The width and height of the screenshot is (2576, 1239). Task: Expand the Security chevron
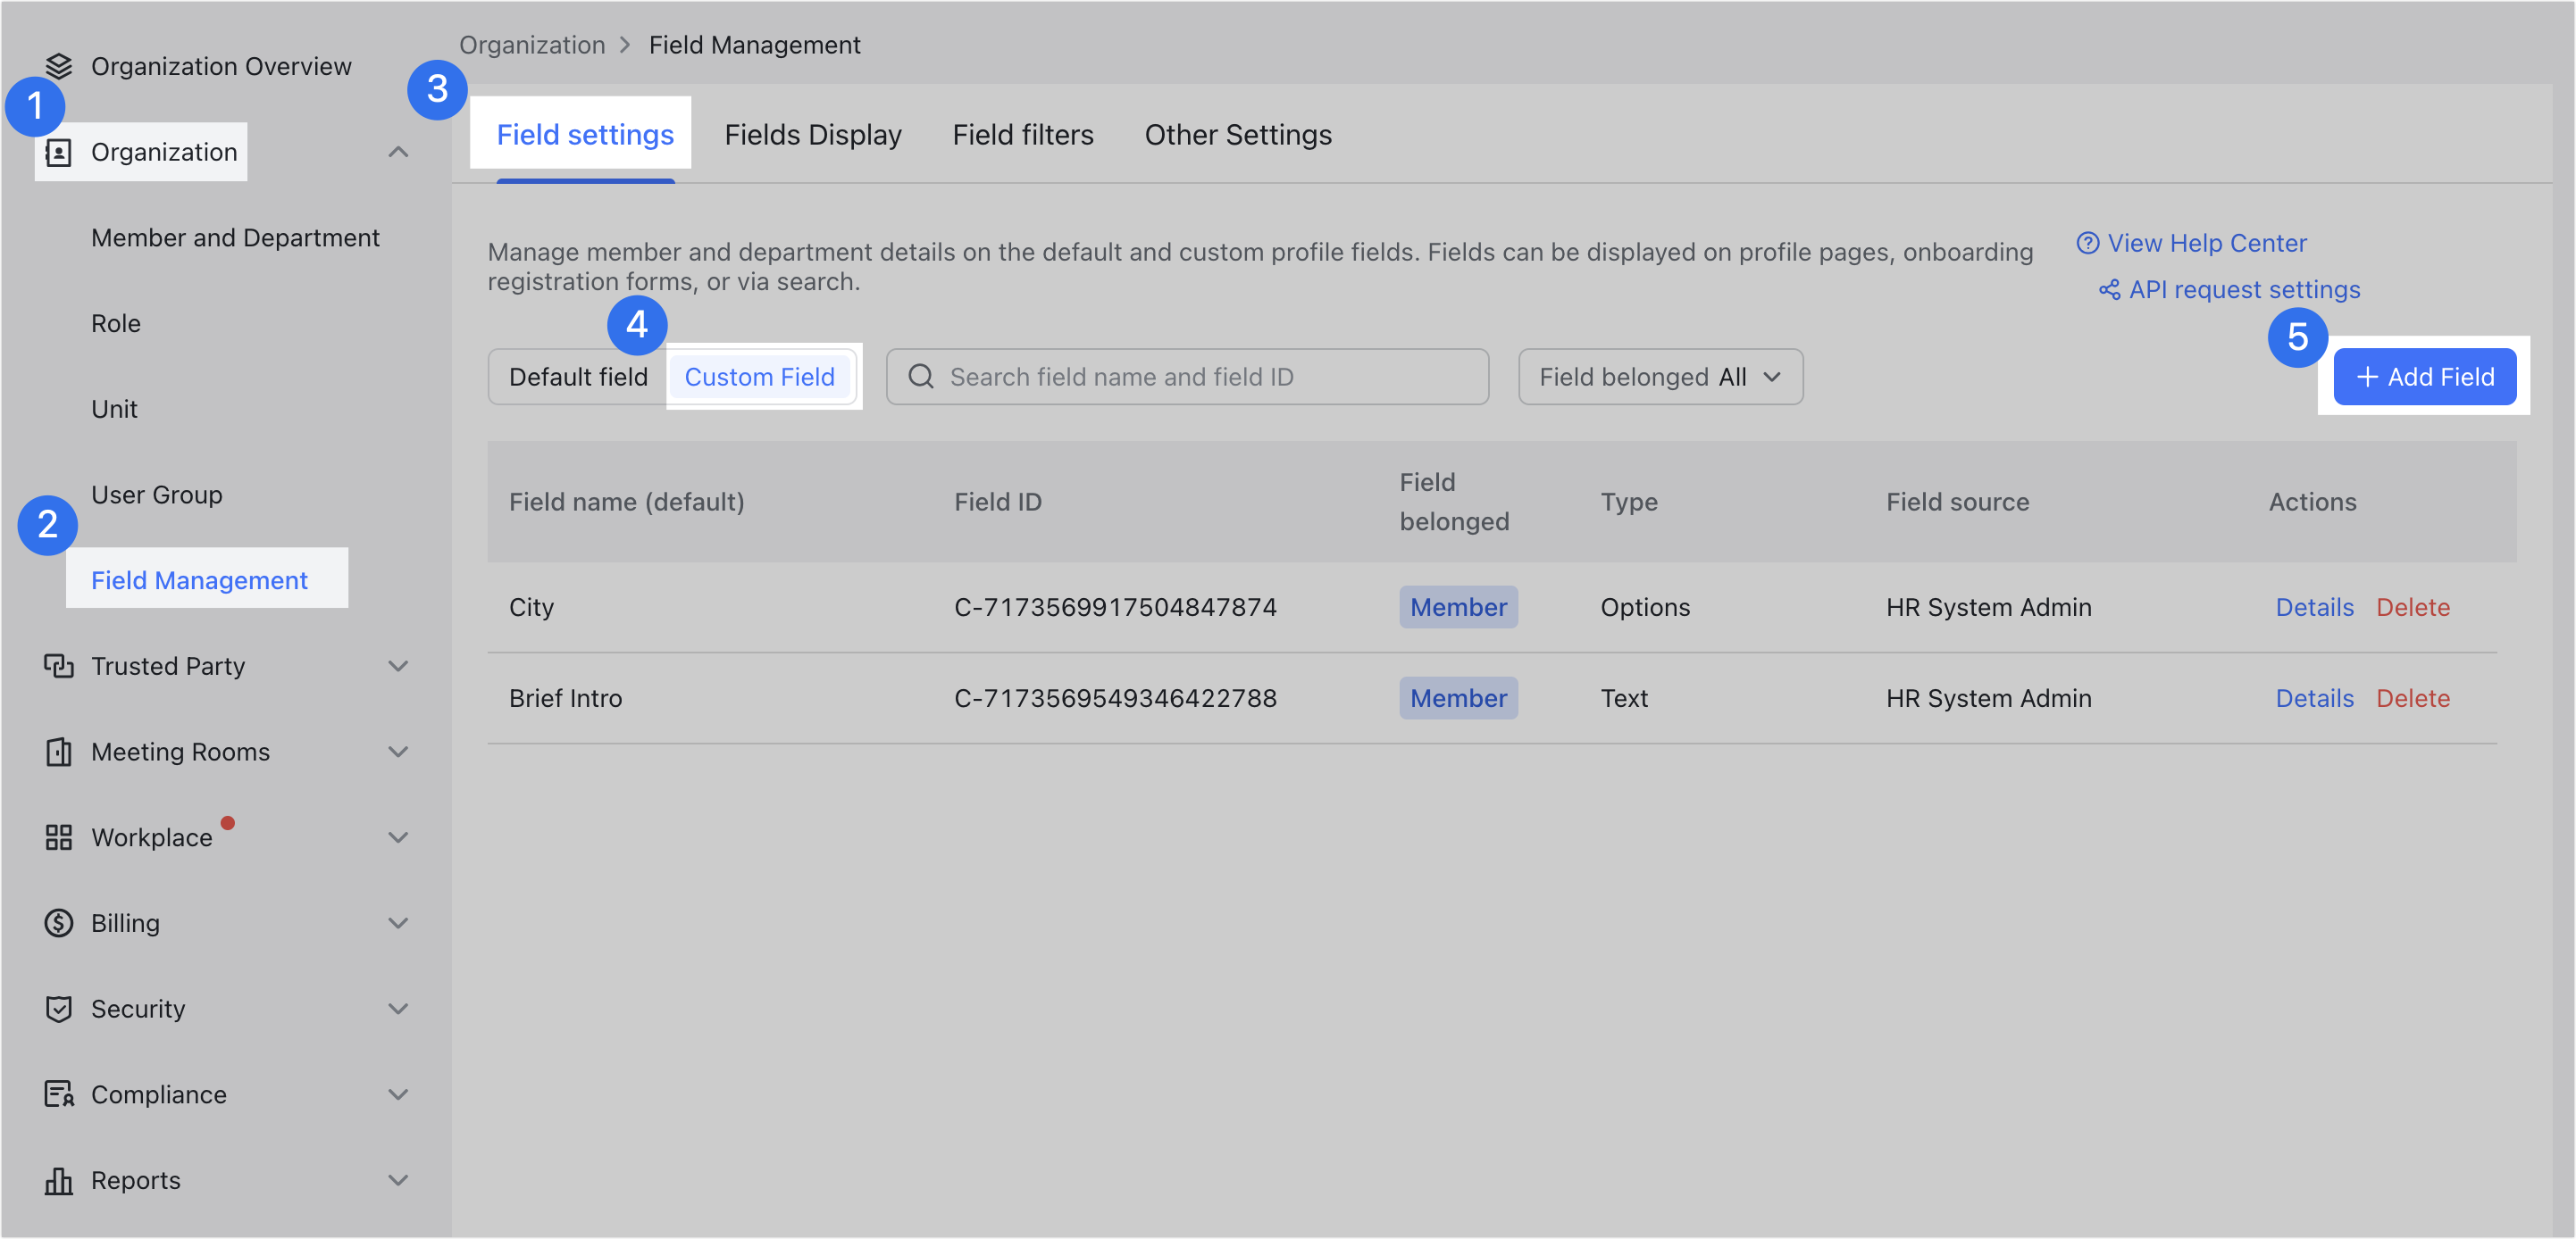(x=398, y=1008)
